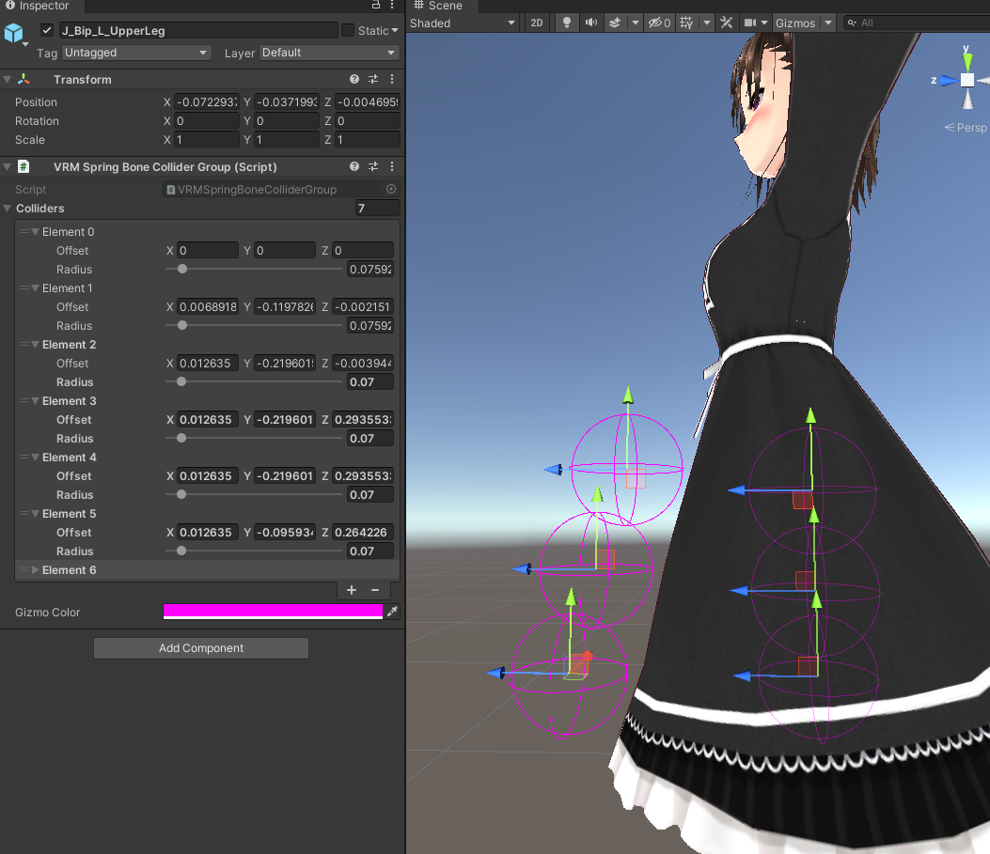Toggle the Persp projection label
Screen dimensions: 990x854
click(966, 128)
